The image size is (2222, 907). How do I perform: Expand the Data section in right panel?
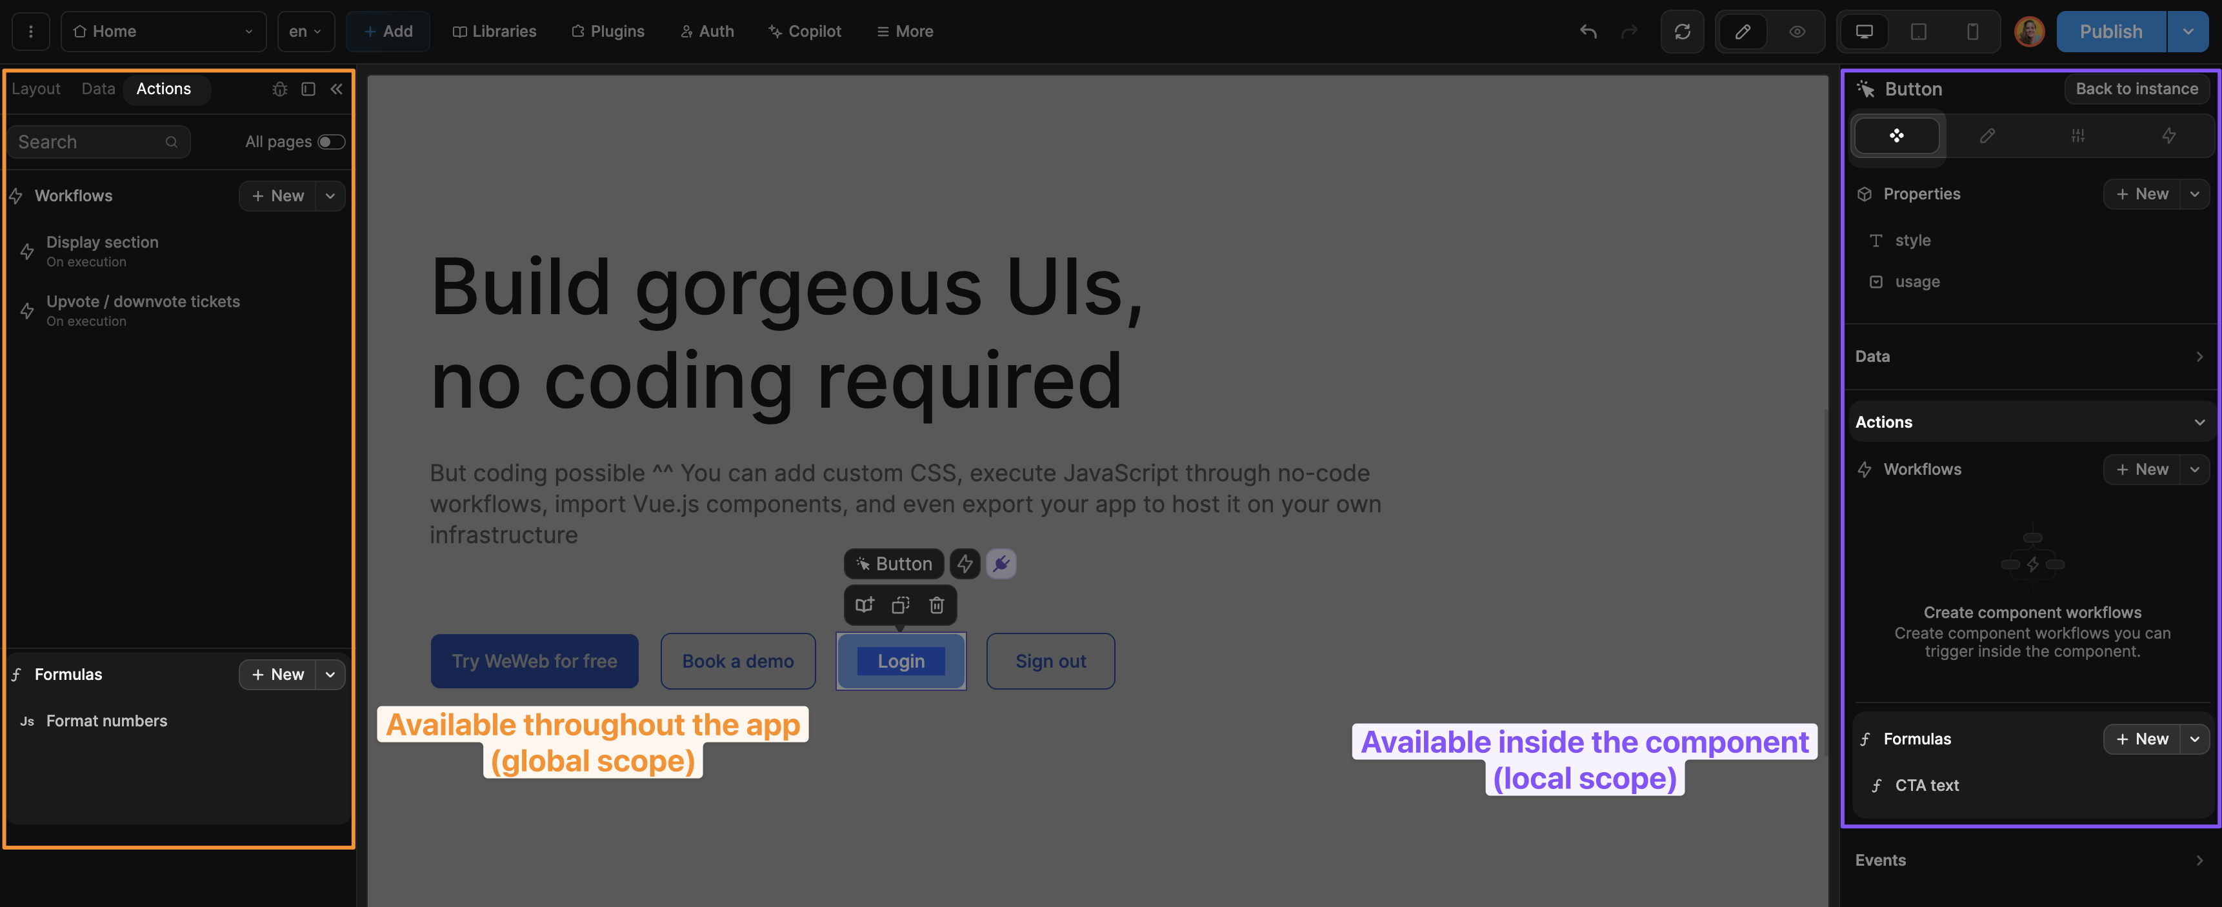pyautogui.click(x=2030, y=356)
